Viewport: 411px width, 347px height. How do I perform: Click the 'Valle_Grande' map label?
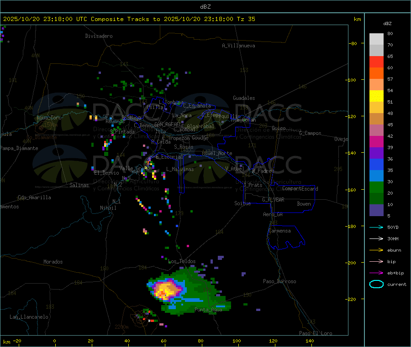click(136, 168)
